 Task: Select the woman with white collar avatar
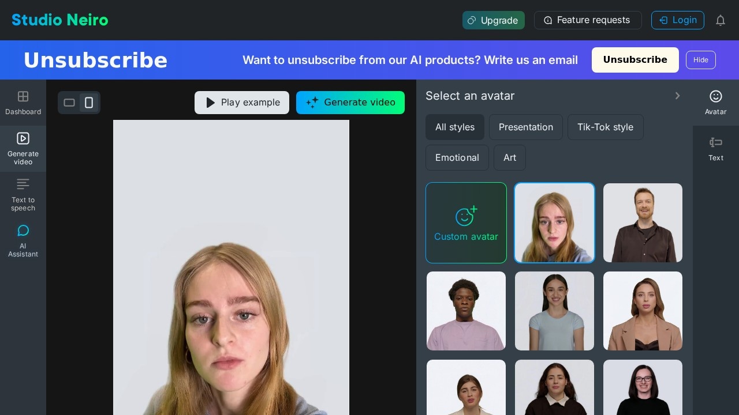[x=554, y=387]
